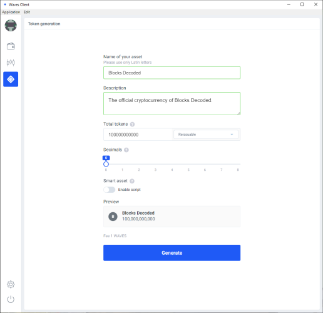This screenshot has width=323, height=313.
Task: Click the Generate button
Action: click(172, 253)
